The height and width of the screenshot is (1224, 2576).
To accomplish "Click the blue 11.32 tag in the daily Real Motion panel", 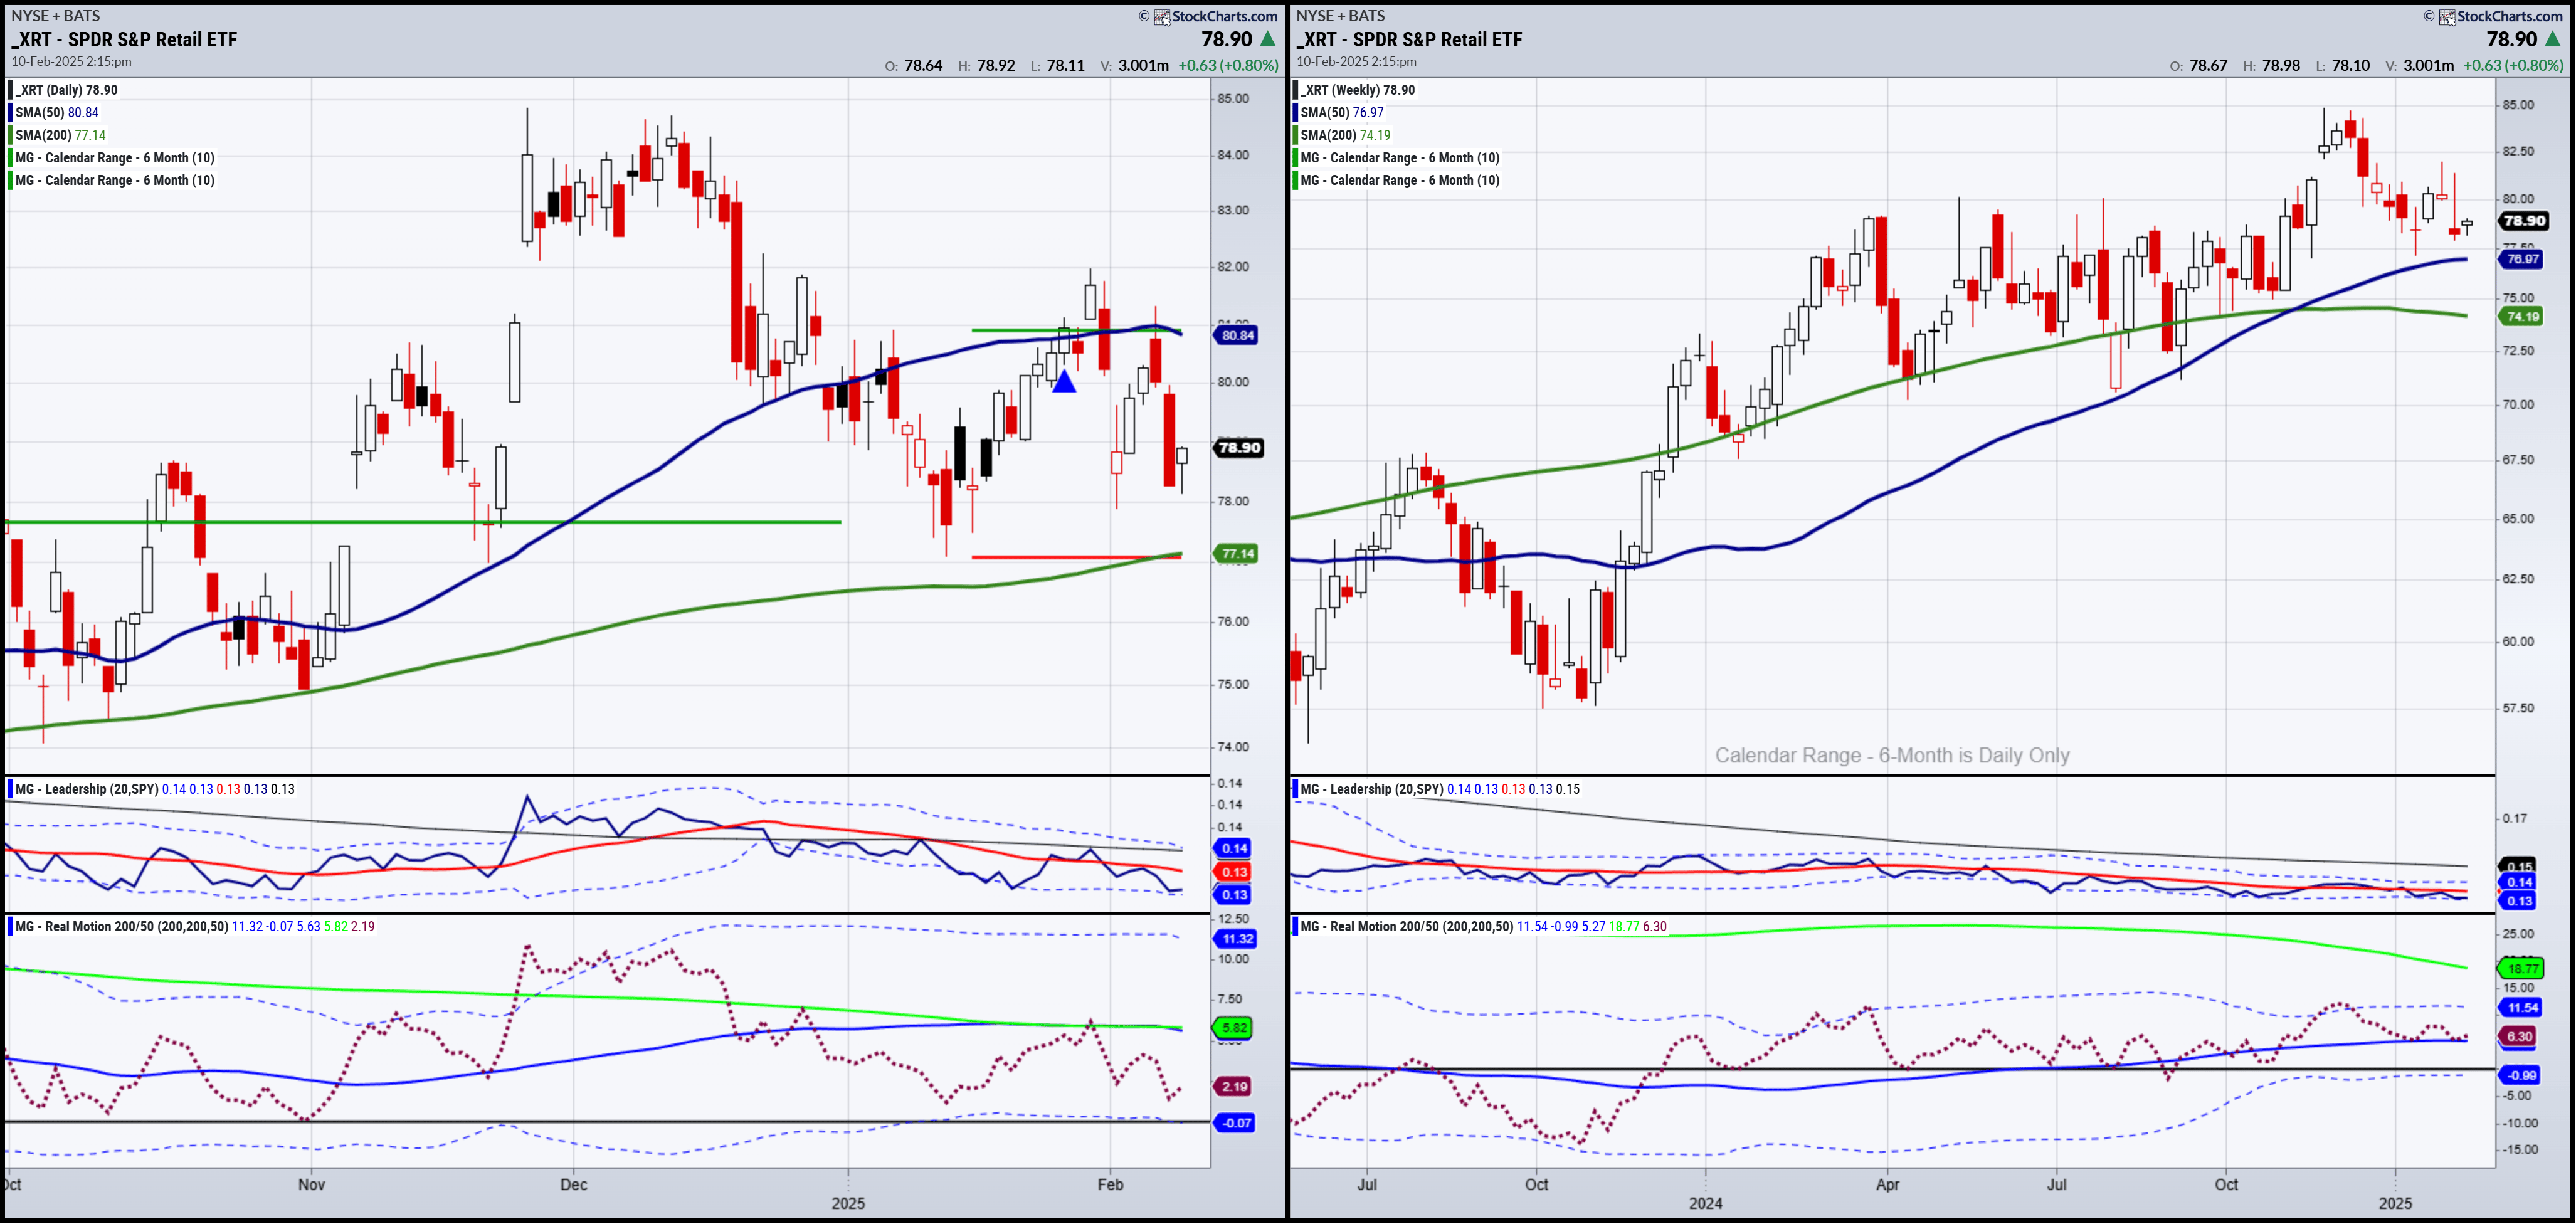I will click(1236, 939).
